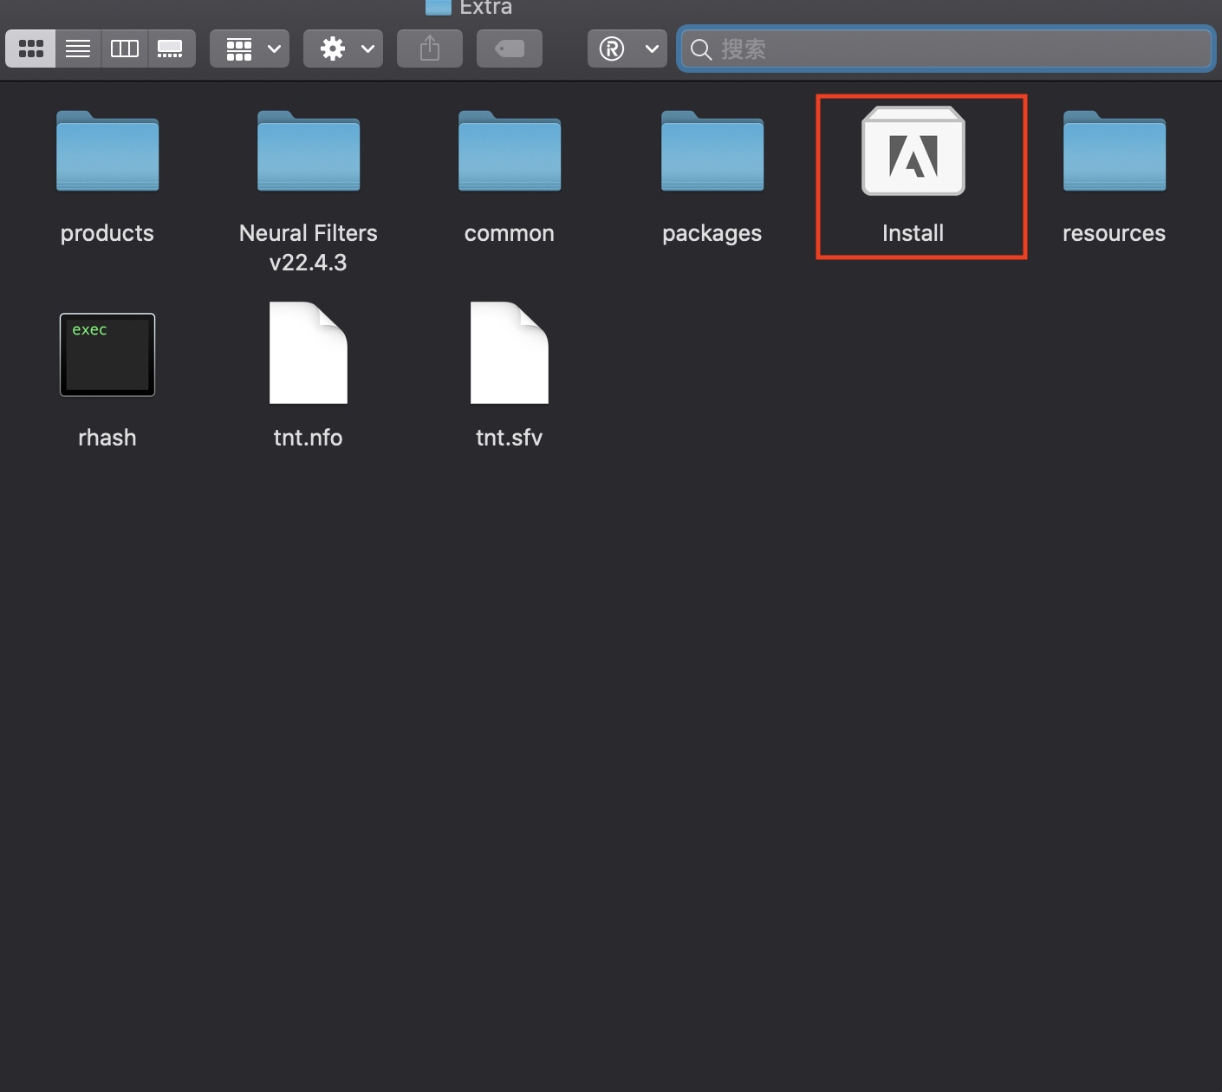Select the Adobe Install application icon

[x=913, y=151]
